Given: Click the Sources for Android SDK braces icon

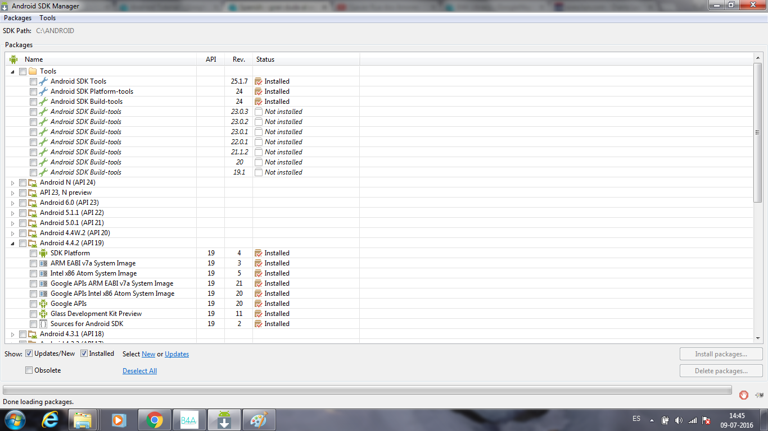Looking at the screenshot, I should tap(43, 324).
